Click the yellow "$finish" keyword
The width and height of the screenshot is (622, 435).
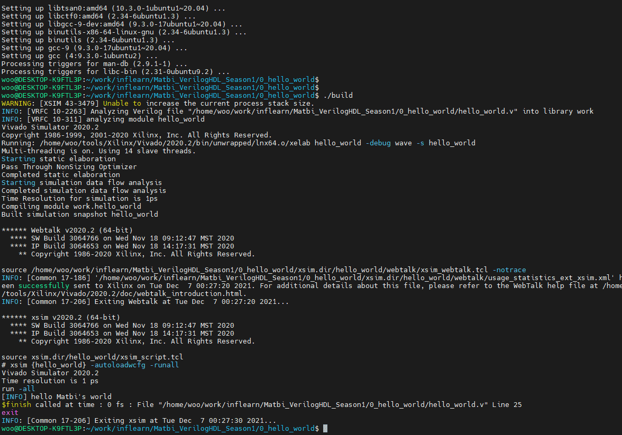[16, 404]
